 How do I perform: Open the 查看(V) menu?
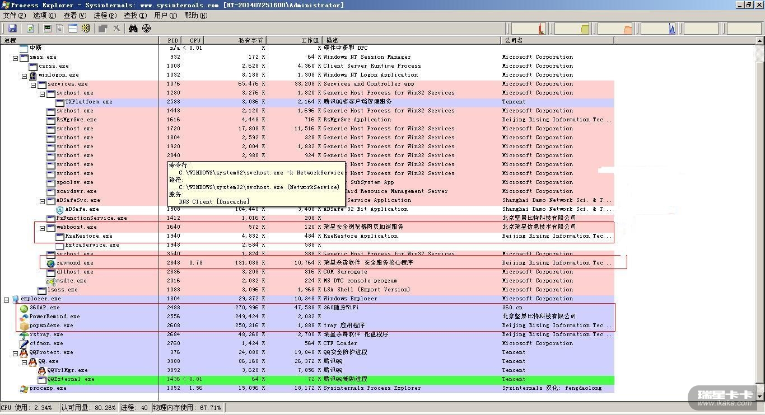(x=75, y=16)
